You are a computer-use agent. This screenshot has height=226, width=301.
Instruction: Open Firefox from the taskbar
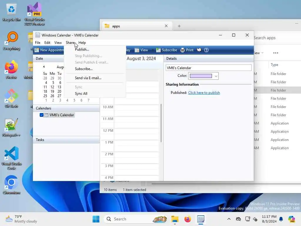pos(188,219)
